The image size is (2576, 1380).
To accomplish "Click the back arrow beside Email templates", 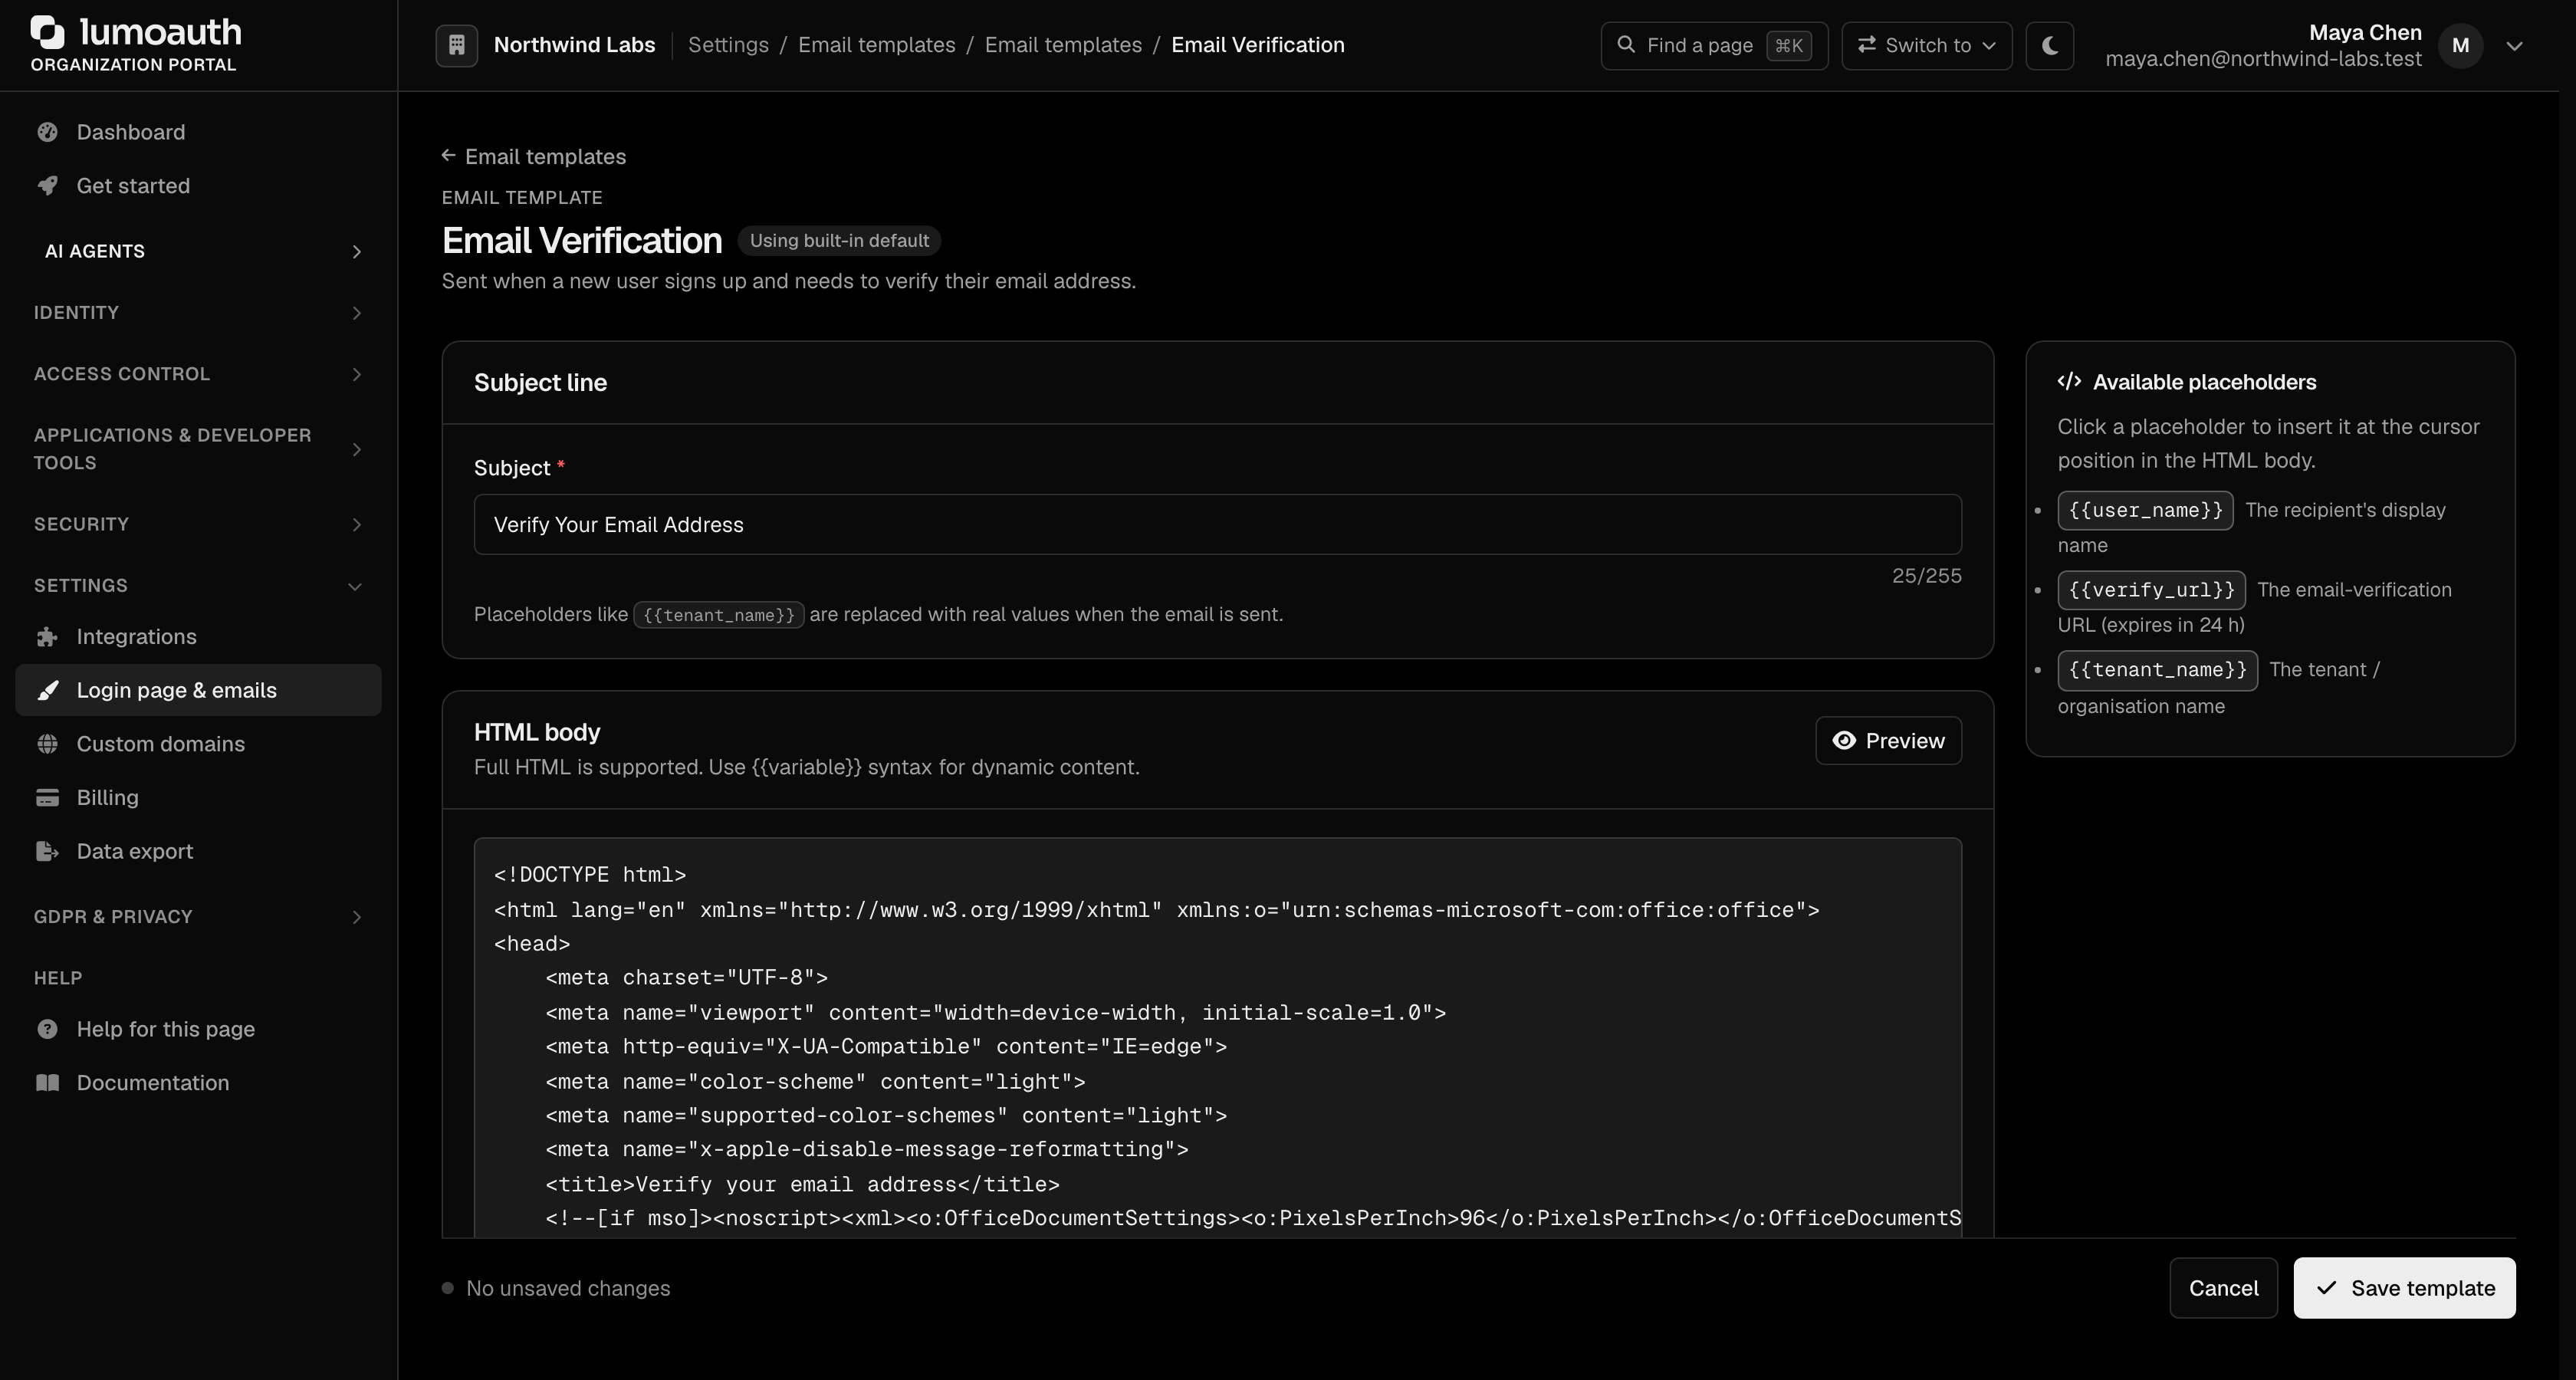I will click(x=448, y=156).
